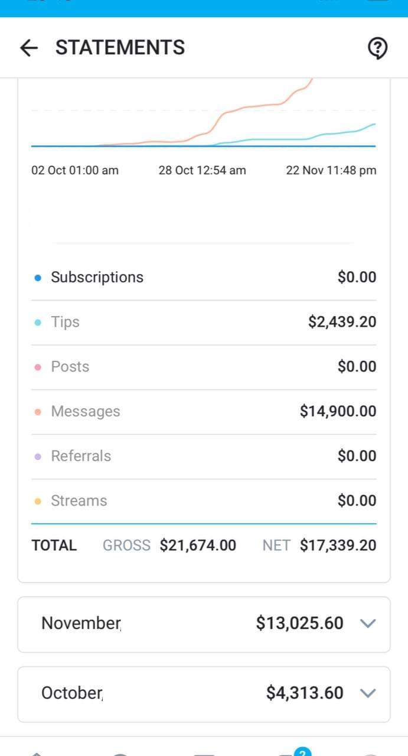Expand the November chevron arrow
Image resolution: width=408 pixels, height=756 pixels.
pos(367,624)
